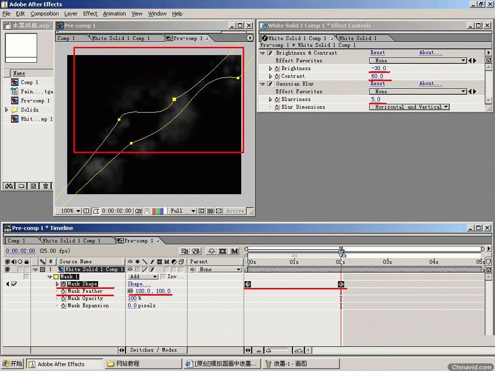Open the viewer Full resolution dropdown
This screenshot has height=371, width=495.
pos(182,211)
